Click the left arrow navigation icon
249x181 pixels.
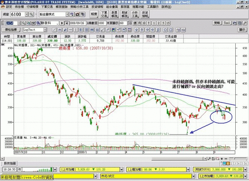point(147,30)
